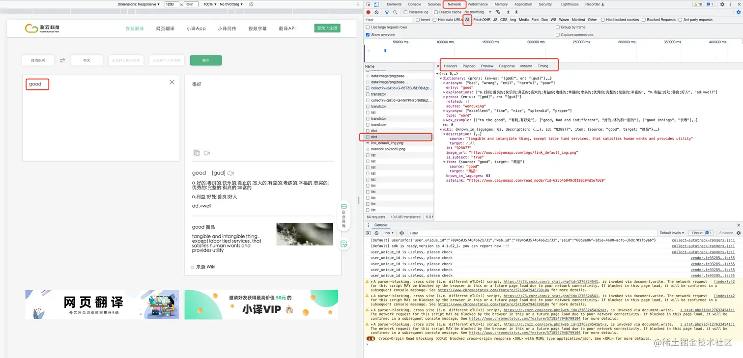Filter requests by Fetch/XHR type
The image size is (743, 358).
pyautogui.click(x=482, y=20)
